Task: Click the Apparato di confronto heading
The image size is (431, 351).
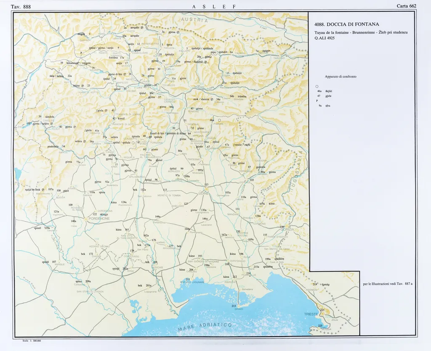Action: (341, 77)
